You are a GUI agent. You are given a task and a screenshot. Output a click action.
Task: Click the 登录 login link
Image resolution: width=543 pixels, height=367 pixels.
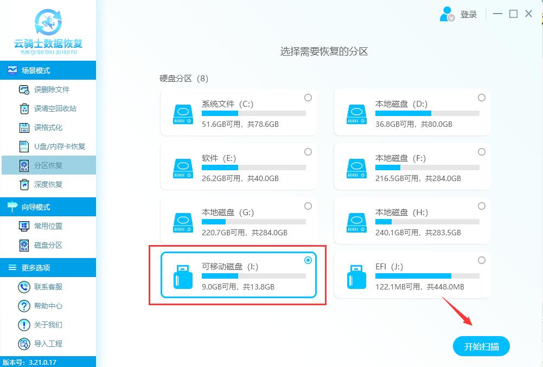click(x=469, y=15)
